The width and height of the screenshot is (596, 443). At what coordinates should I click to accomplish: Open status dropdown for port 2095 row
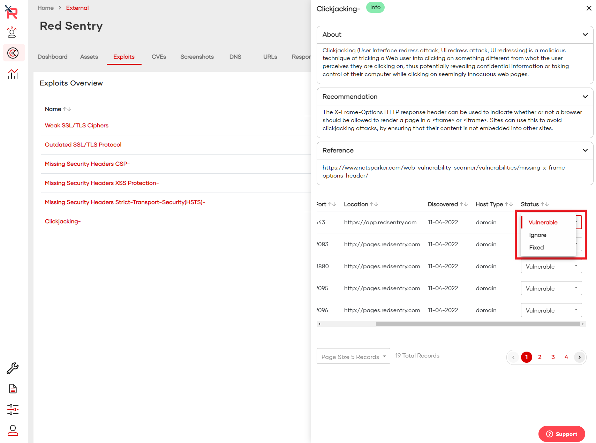point(551,288)
